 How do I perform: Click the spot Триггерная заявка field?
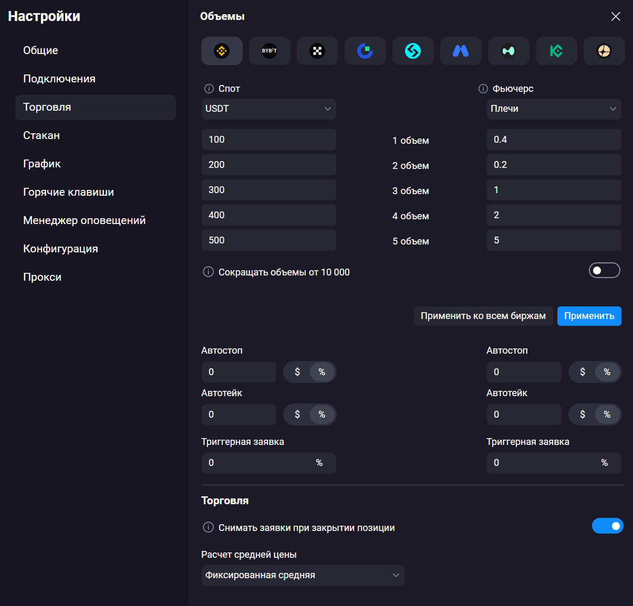coord(268,463)
